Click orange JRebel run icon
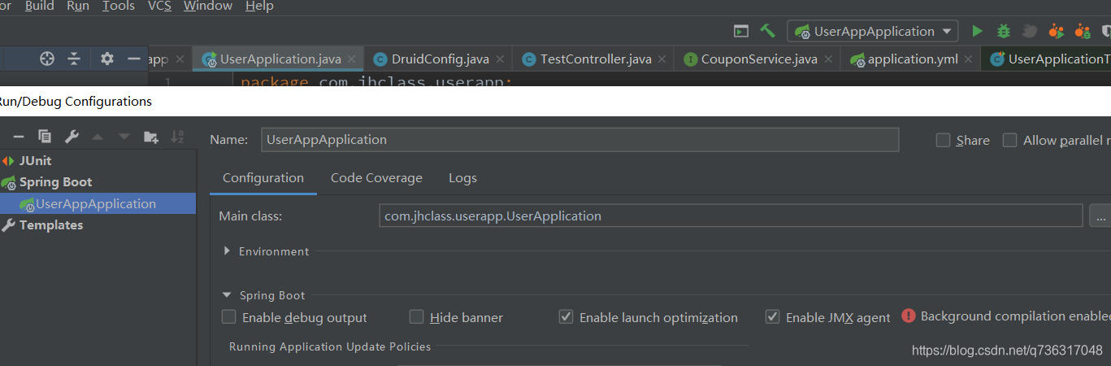 (1056, 31)
